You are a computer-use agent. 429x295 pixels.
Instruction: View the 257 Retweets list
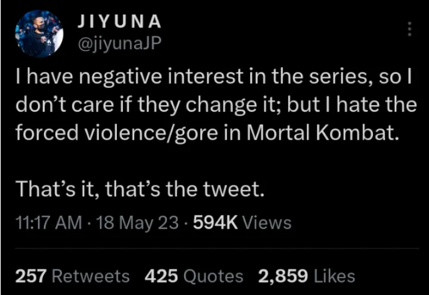[72, 276]
